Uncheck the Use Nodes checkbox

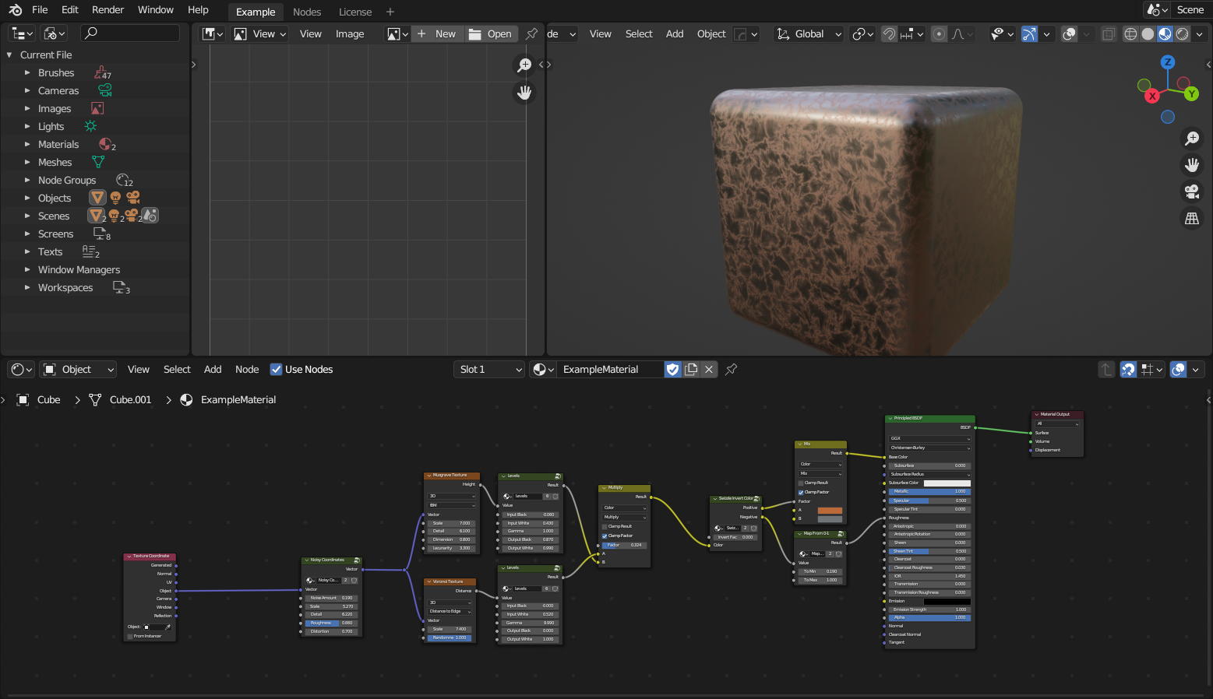tap(276, 370)
